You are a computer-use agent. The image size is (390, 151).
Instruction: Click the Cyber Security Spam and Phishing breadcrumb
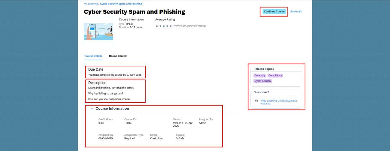(x=121, y=4)
